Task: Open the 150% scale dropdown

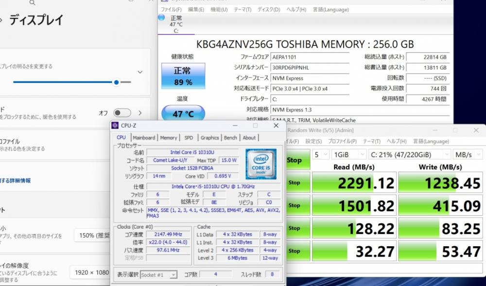Action: [93, 236]
